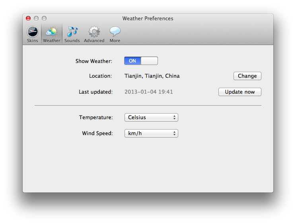Open the Wind Speed km/h dropdown
Screen dimensions: 296x224
[x=151, y=133]
